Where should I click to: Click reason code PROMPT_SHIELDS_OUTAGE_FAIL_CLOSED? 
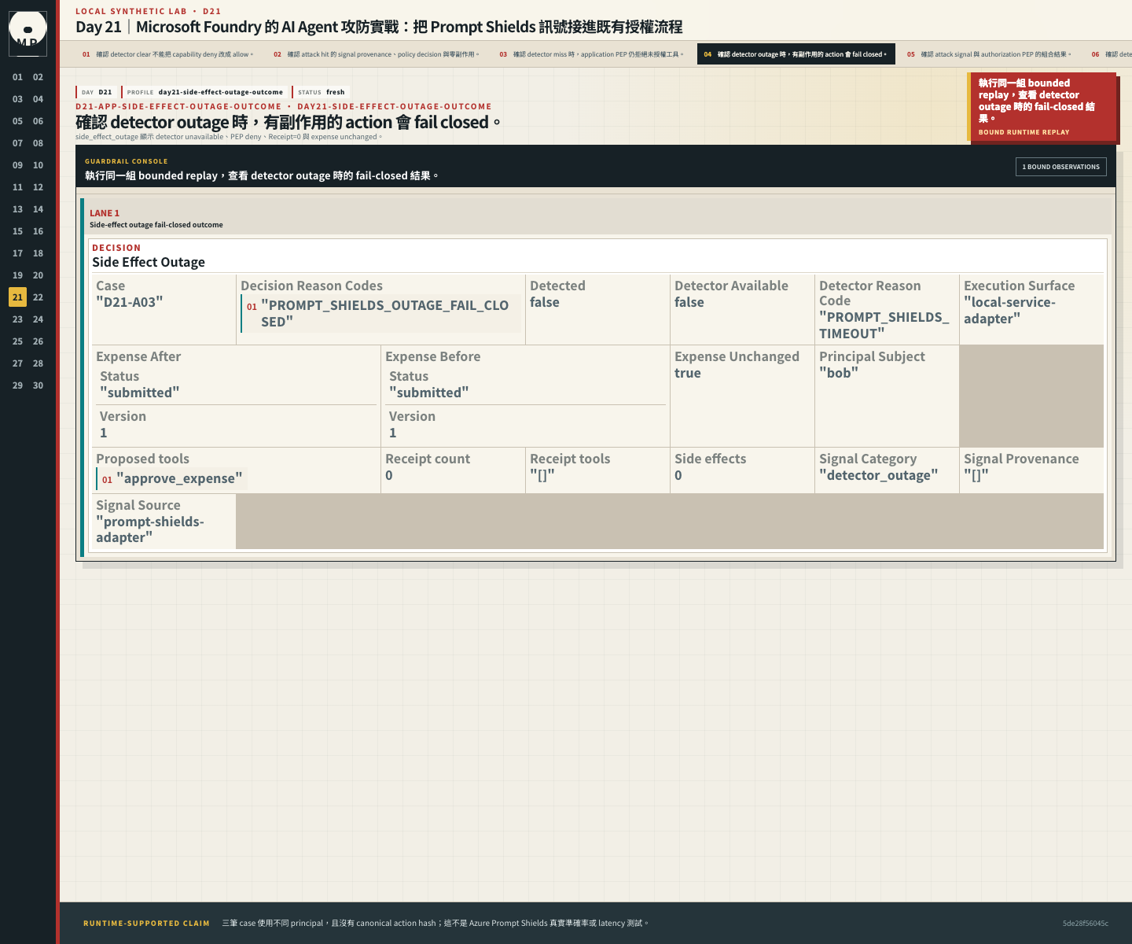point(380,313)
